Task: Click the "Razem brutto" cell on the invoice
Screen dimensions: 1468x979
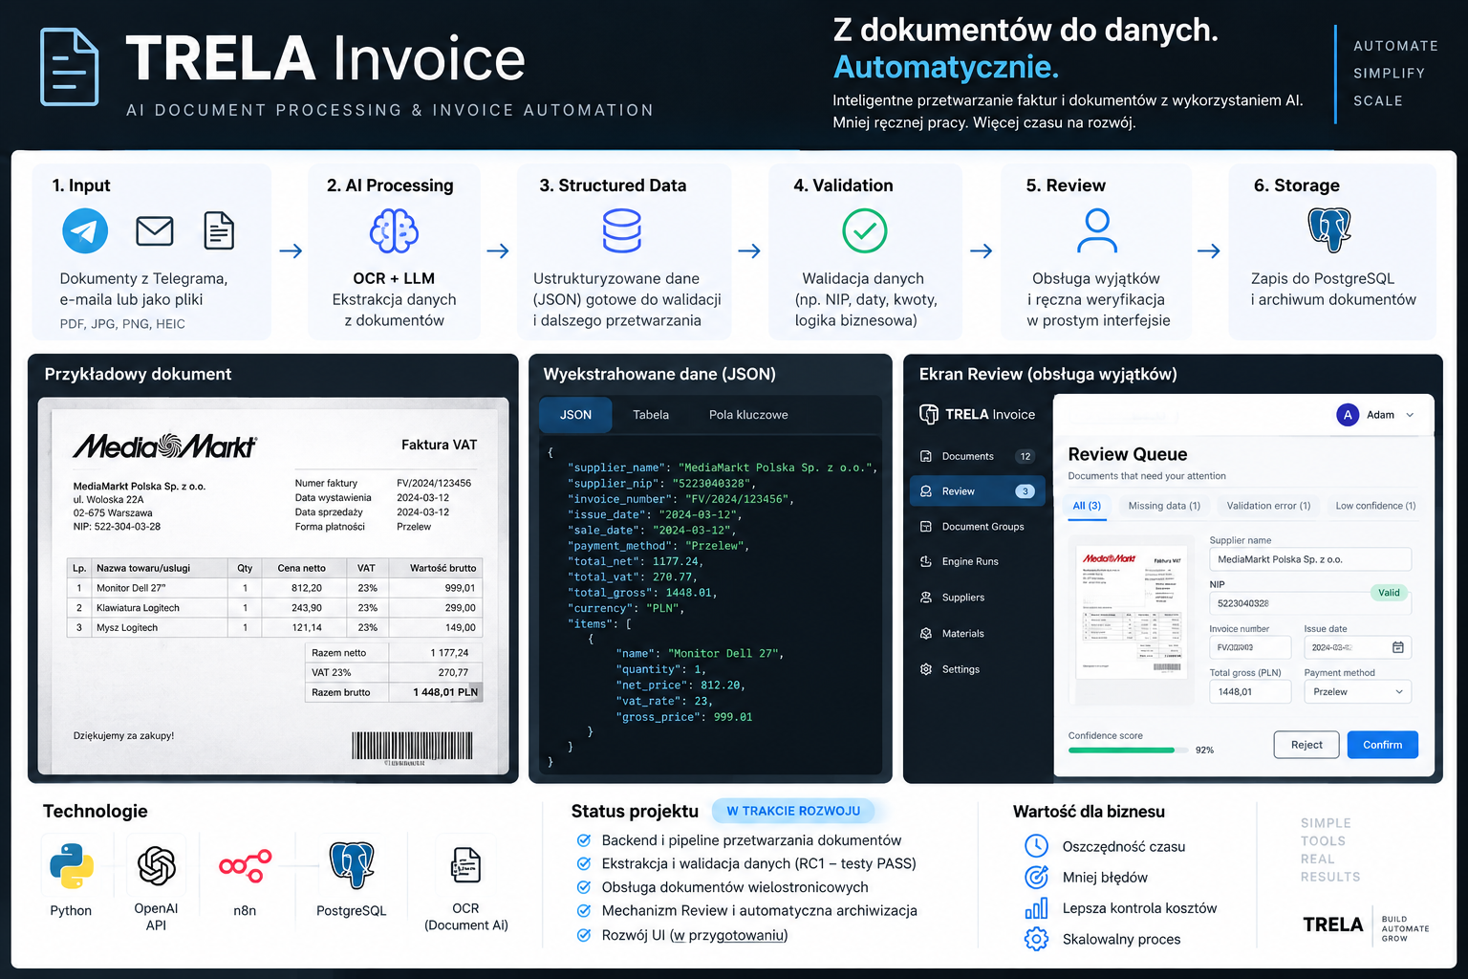Action: click(x=347, y=692)
